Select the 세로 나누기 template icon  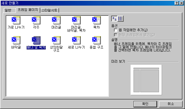76,41
